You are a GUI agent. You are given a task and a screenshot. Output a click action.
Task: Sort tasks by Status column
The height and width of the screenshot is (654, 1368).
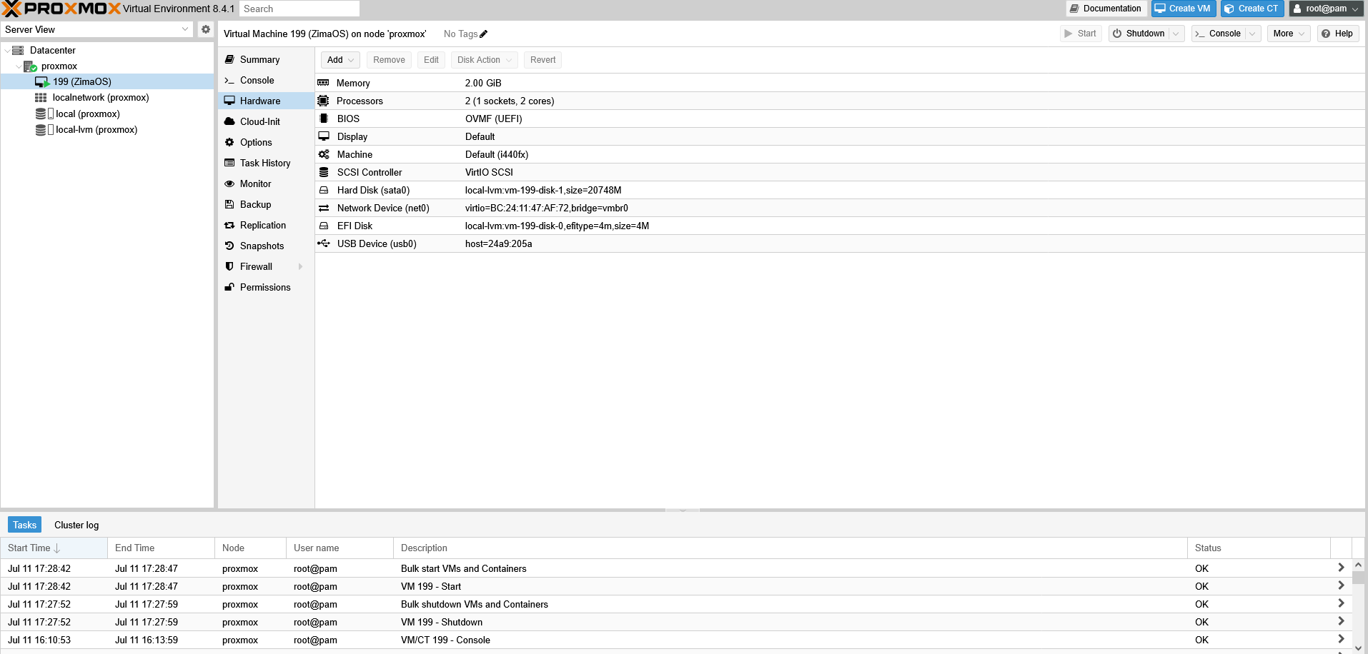(1259, 548)
